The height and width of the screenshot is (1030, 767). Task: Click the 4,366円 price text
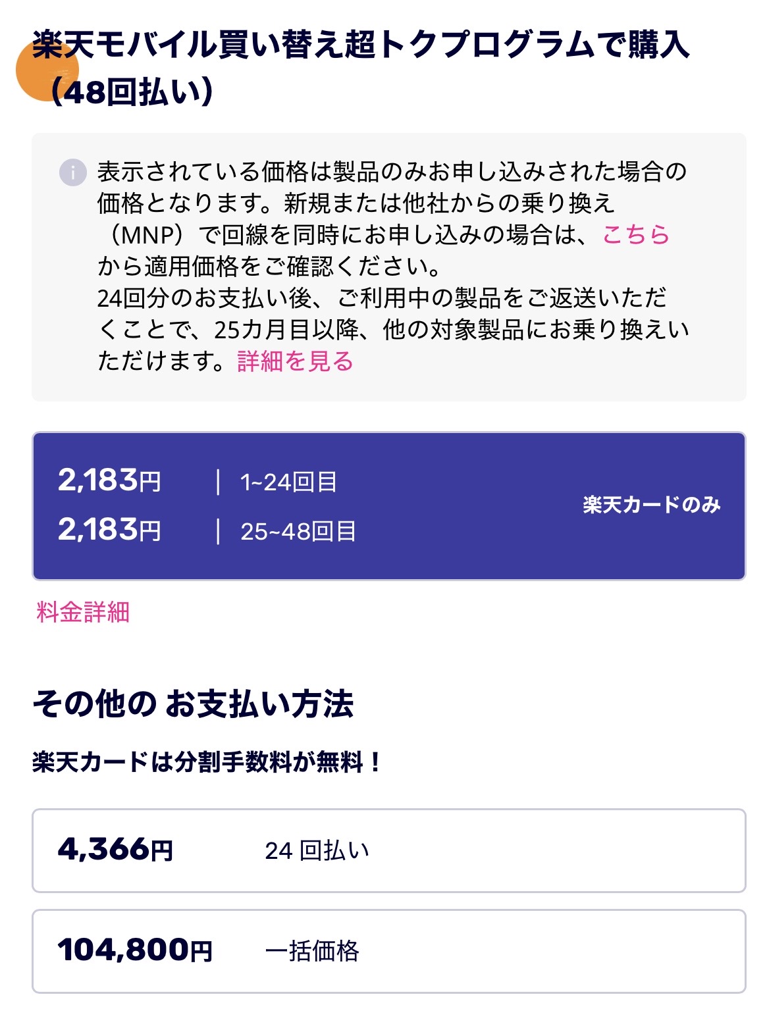(x=115, y=850)
